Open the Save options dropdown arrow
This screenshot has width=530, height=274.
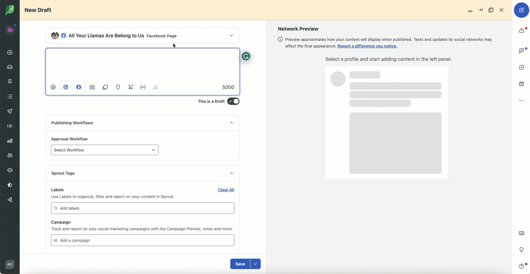tap(255, 264)
